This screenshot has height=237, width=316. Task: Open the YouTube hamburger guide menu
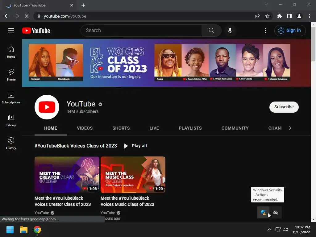(x=11, y=31)
